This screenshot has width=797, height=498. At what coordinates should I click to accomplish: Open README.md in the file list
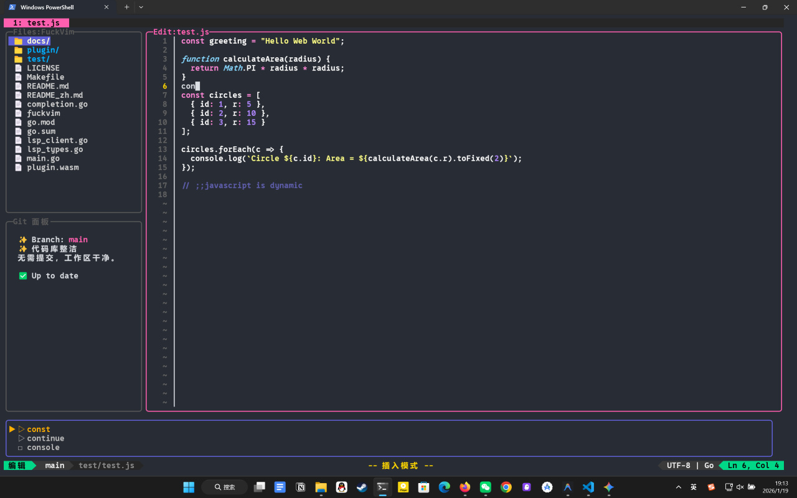tap(47, 87)
